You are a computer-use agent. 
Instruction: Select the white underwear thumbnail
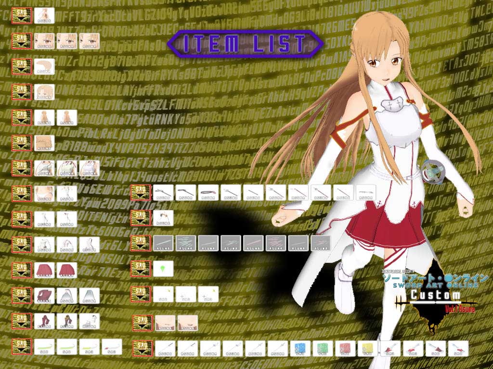point(44,194)
